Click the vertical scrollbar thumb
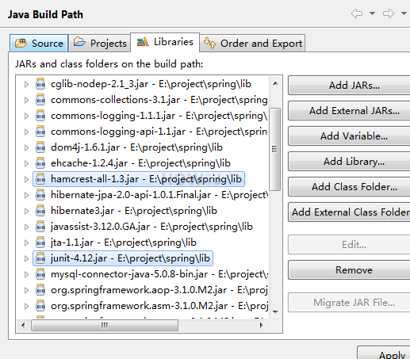The image size is (410, 359). [x=275, y=149]
